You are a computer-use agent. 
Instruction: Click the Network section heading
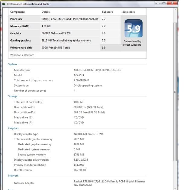tap(13, 175)
